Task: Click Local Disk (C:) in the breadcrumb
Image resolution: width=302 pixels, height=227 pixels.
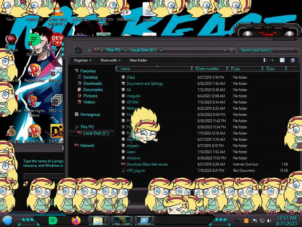Action: click(143, 50)
